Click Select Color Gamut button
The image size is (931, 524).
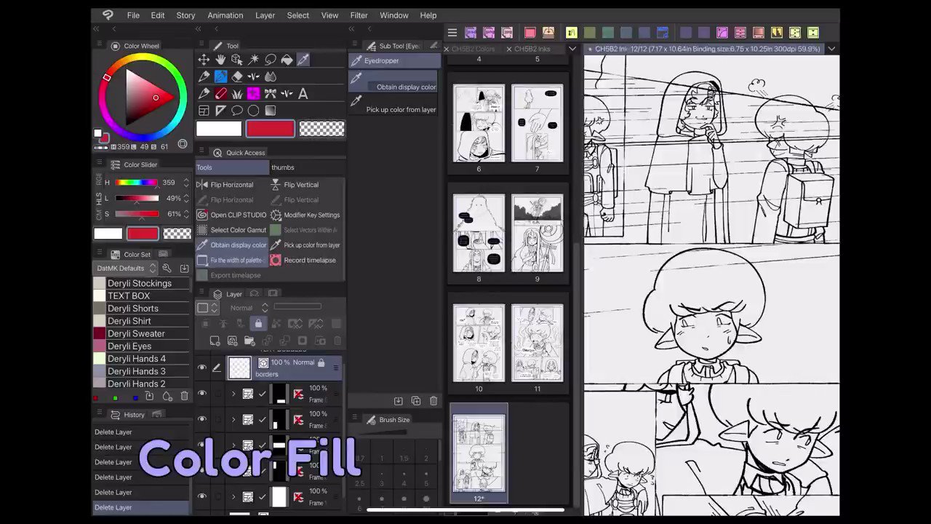(x=231, y=230)
